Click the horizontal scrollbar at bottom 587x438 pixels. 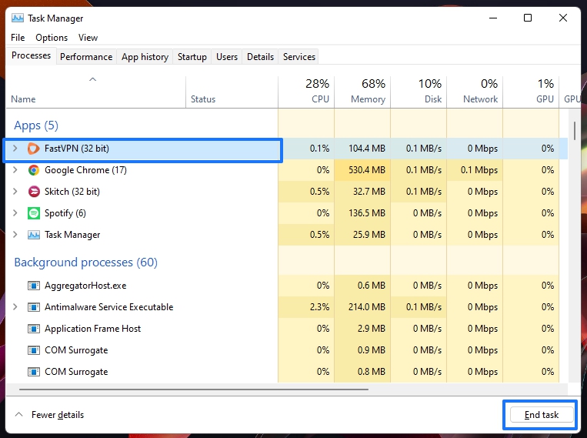point(194,390)
